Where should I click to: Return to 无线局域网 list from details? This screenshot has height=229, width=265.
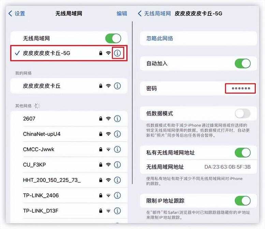click(x=154, y=14)
